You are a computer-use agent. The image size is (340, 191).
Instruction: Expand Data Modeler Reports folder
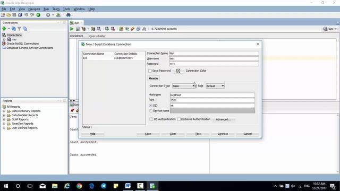click(4, 115)
